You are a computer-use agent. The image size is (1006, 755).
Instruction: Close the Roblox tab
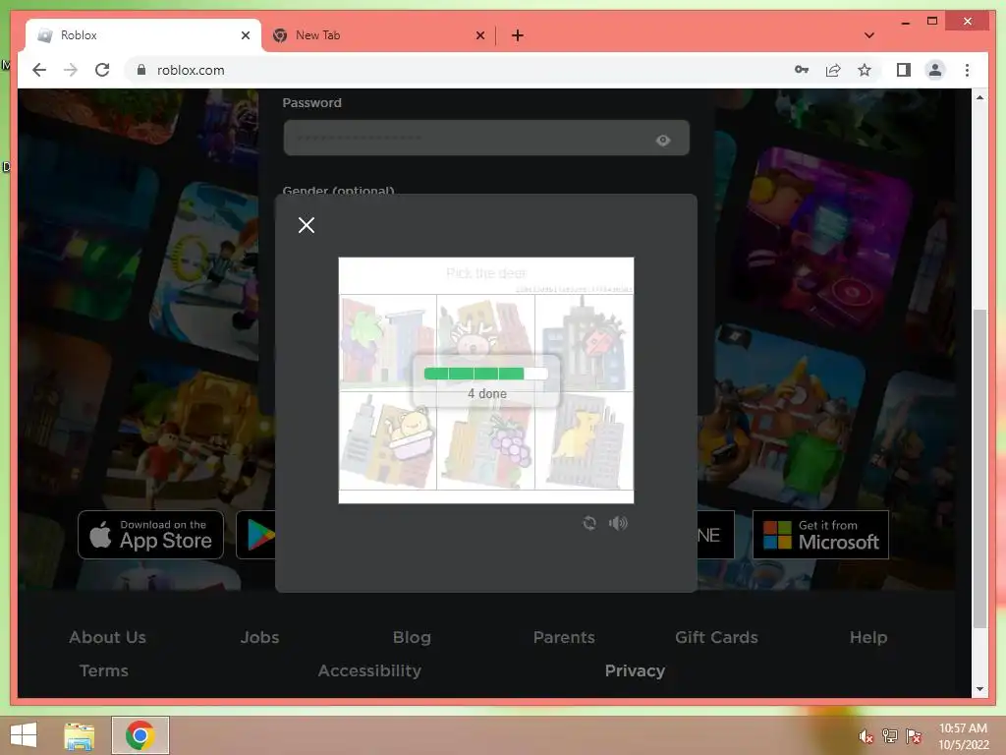245,35
